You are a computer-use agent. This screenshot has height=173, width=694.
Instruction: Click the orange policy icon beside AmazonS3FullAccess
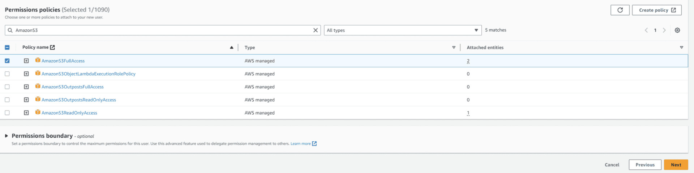point(38,60)
